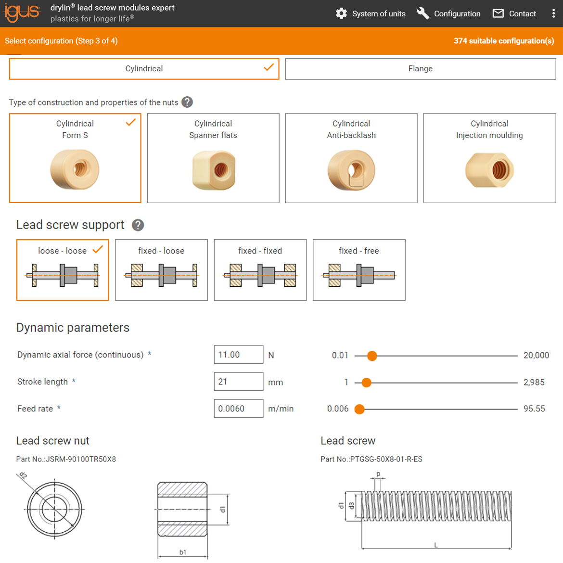This screenshot has width=563, height=563.
Task: Open System of units gear icon
Action: (341, 13)
